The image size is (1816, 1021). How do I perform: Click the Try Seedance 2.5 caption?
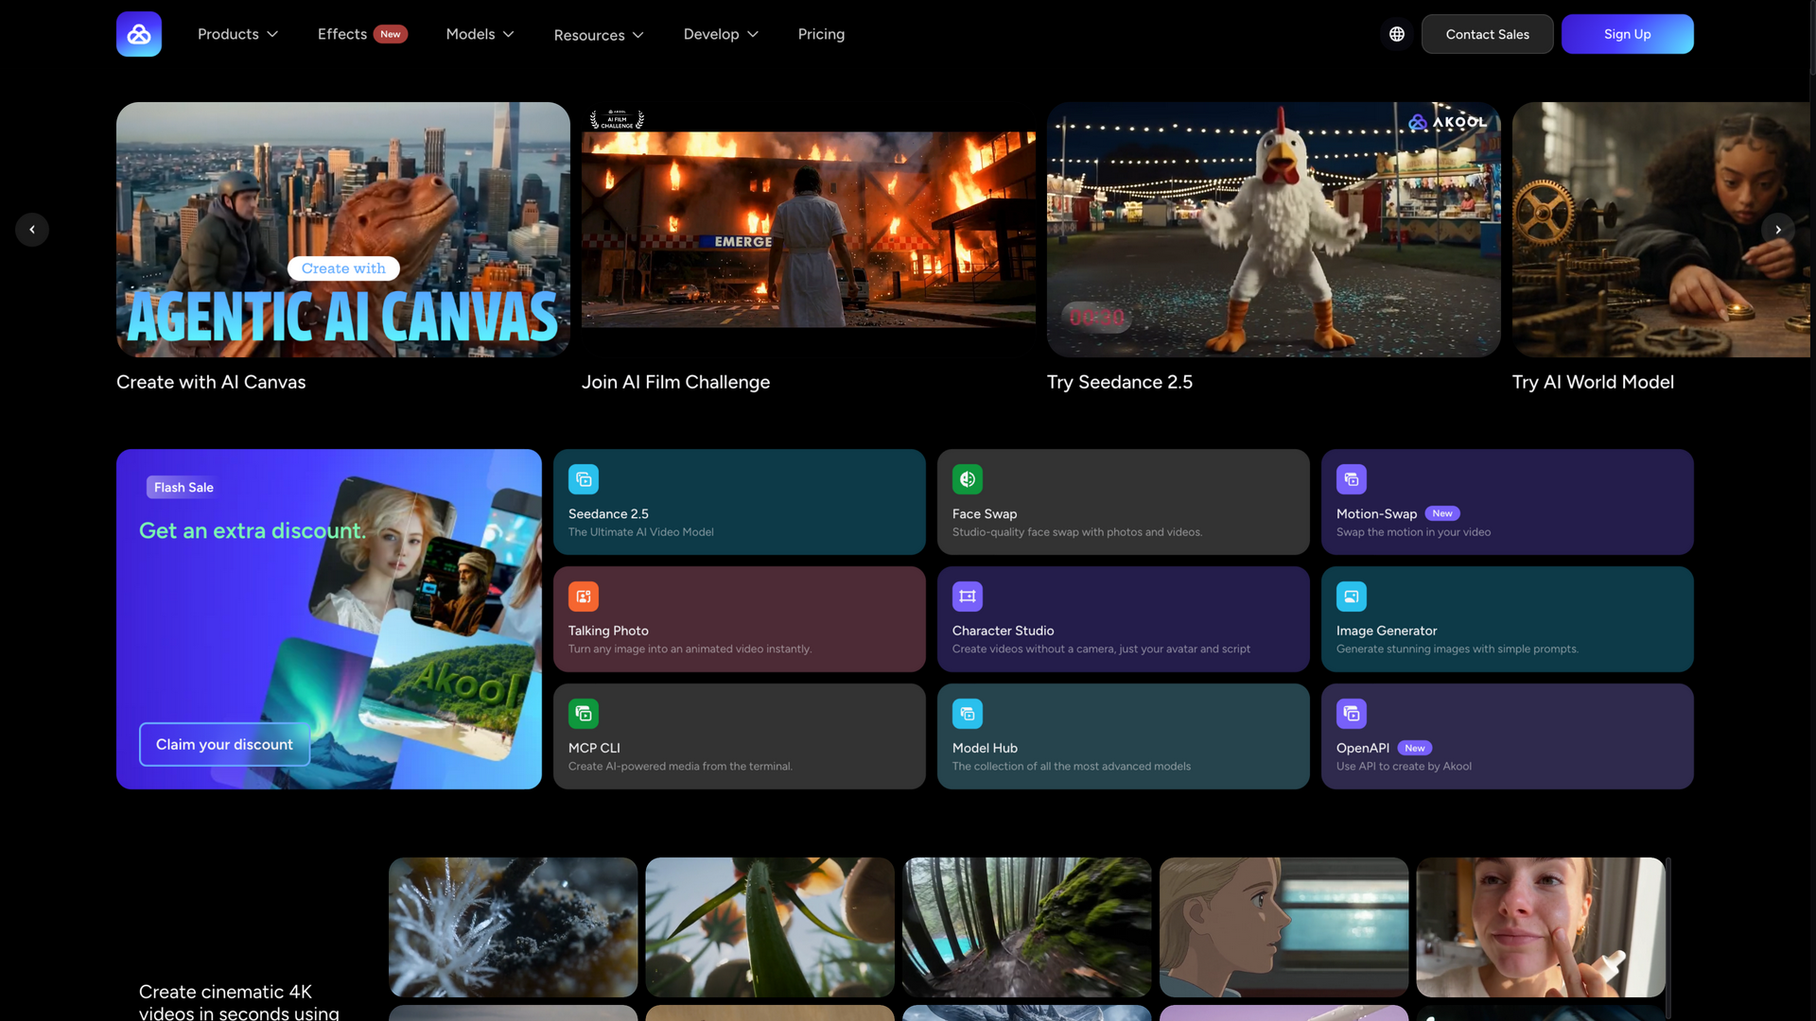point(1119,382)
